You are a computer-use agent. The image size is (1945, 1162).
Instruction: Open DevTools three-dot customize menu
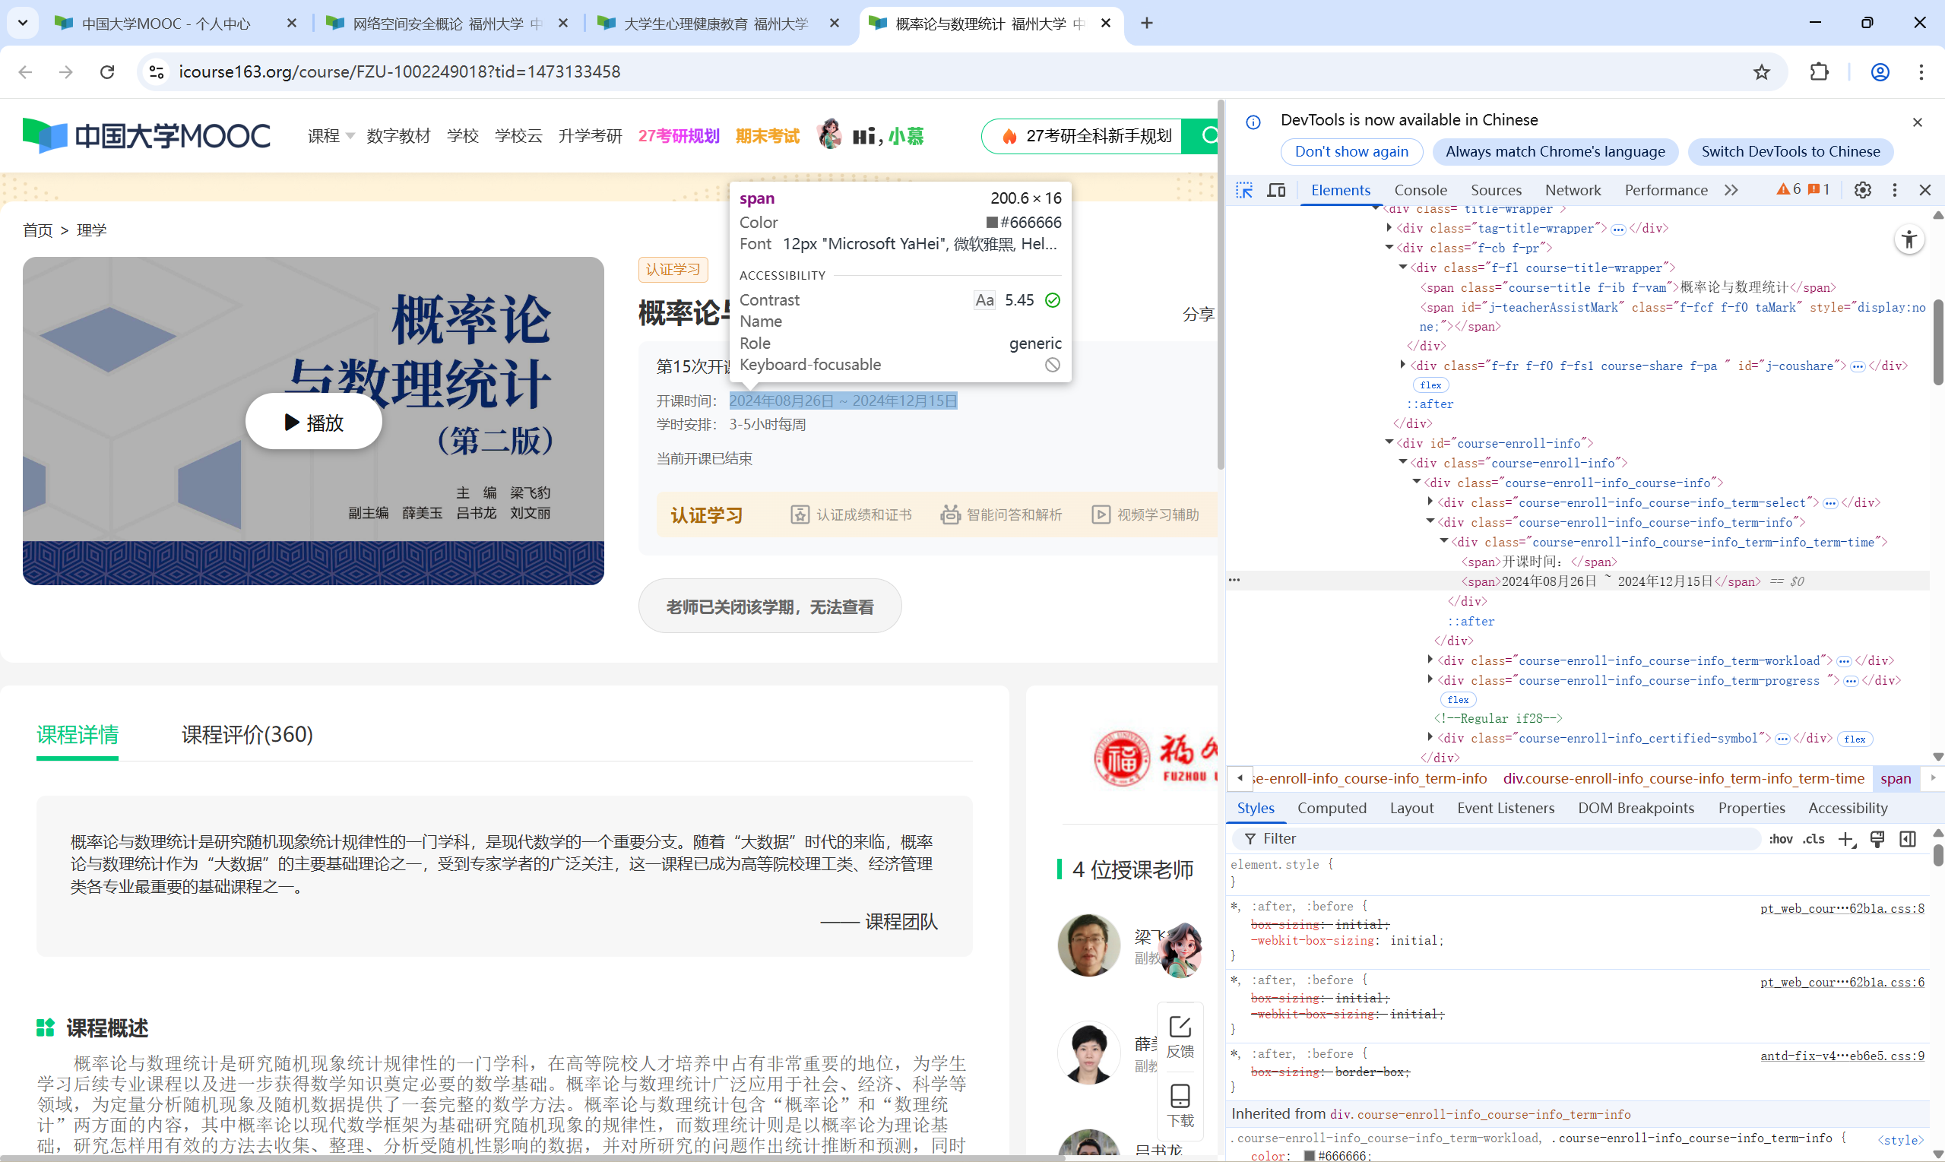coord(1894,190)
